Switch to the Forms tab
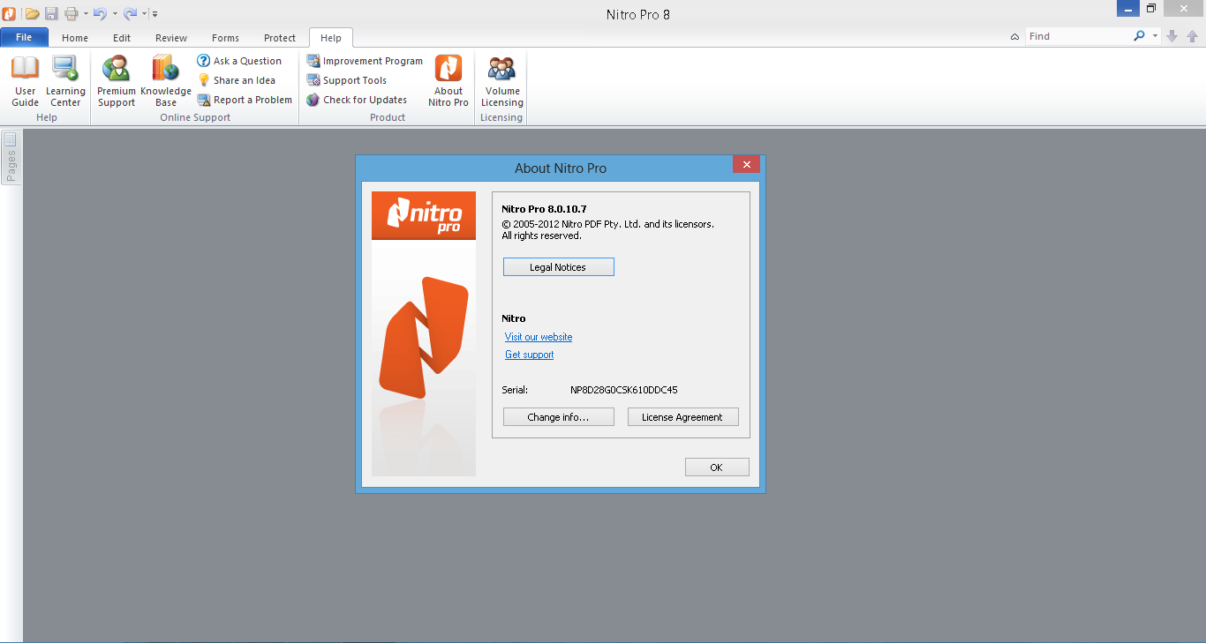 pyautogui.click(x=225, y=38)
